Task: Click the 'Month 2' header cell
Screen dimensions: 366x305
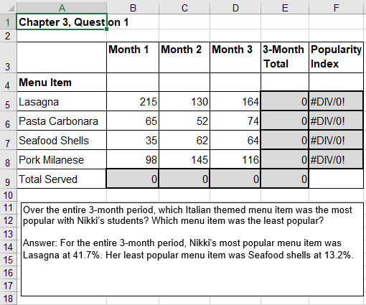Action: pyautogui.click(x=184, y=57)
